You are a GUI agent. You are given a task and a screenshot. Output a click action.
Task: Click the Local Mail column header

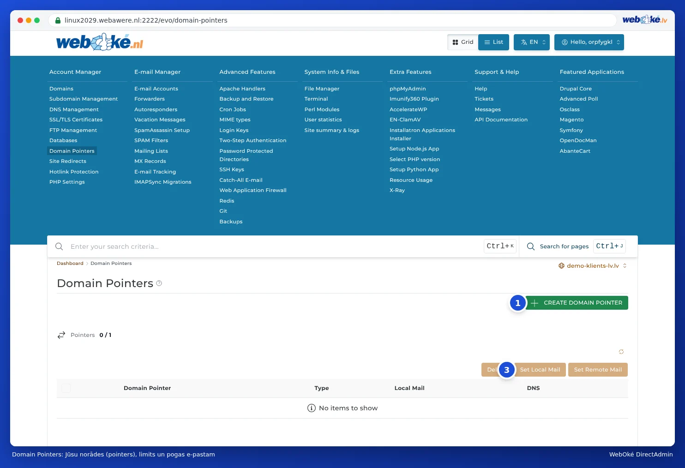click(409, 388)
